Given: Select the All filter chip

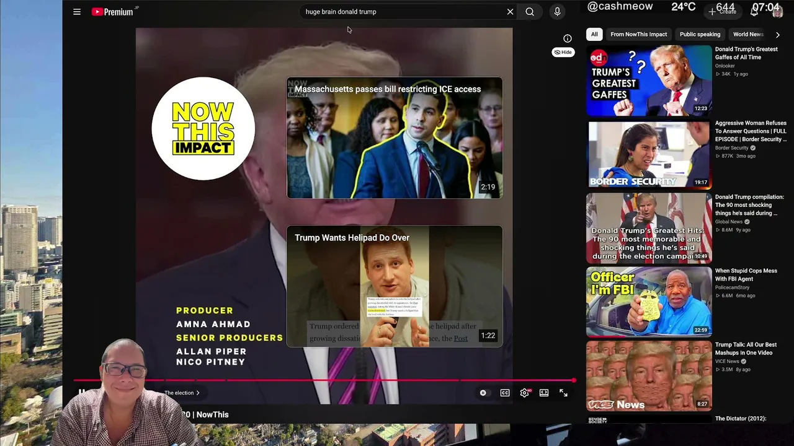Looking at the screenshot, I should coord(594,34).
